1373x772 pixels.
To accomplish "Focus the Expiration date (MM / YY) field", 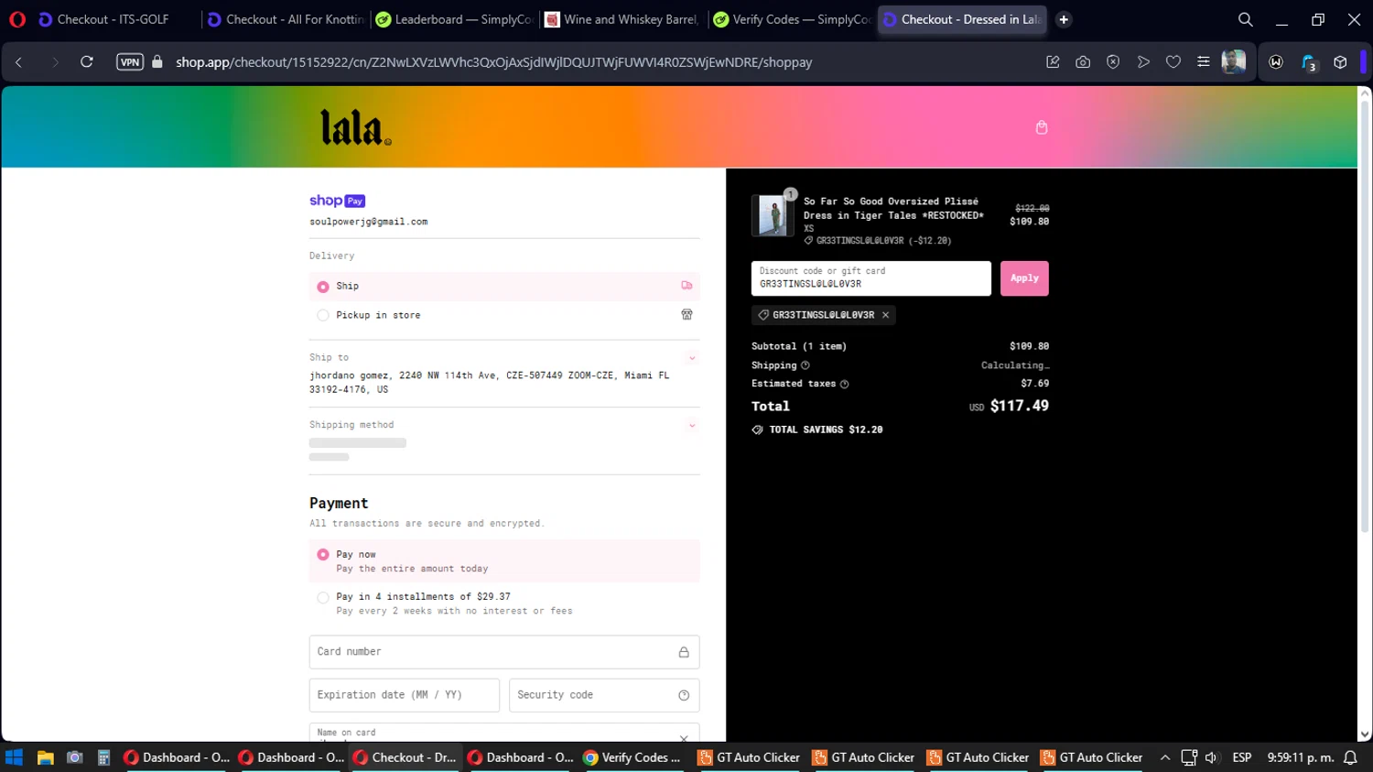I will pyautogui.click(x=405, y=695).
